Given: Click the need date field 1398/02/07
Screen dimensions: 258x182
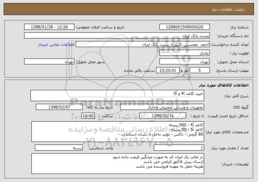Looking at the screenshot, I should (59, 107).
